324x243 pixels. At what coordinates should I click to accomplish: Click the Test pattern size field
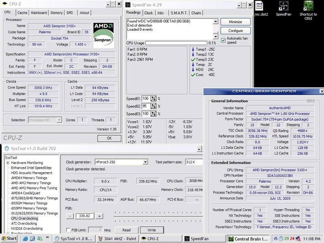point(194,162)
